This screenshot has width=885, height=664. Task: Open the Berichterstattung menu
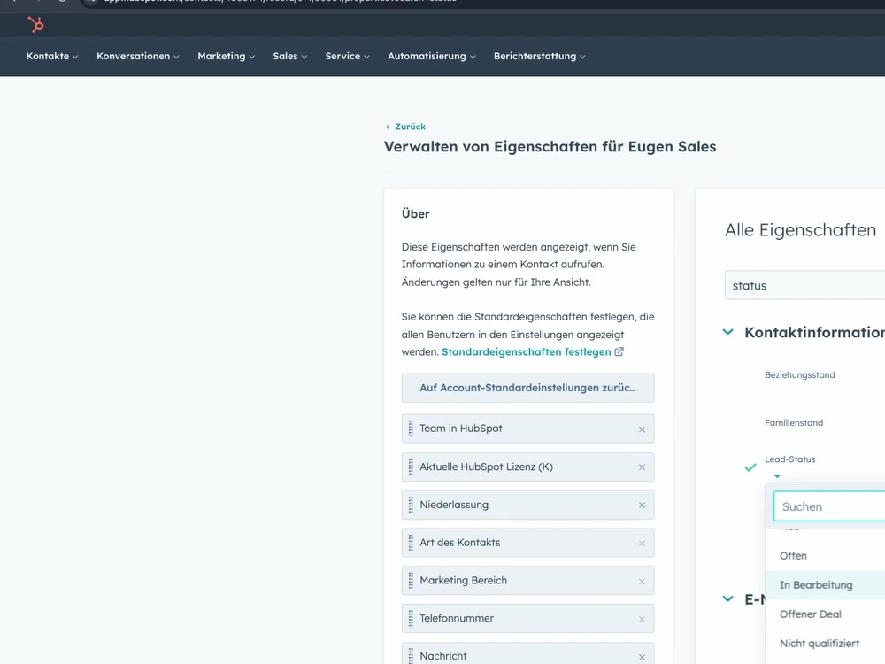point(539,56)
